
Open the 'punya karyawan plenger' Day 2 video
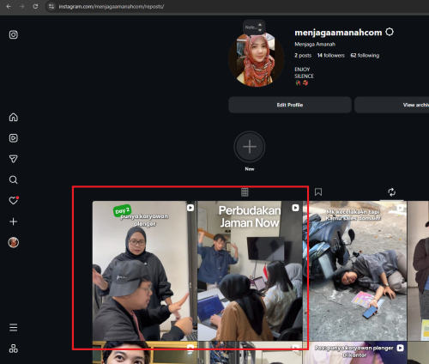[x=144, y=270]
